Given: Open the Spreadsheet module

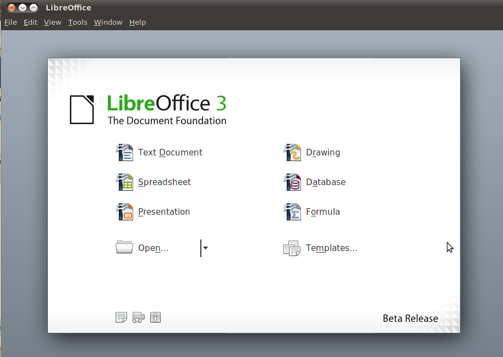Looking at the screenshot, I should [165, 182].
